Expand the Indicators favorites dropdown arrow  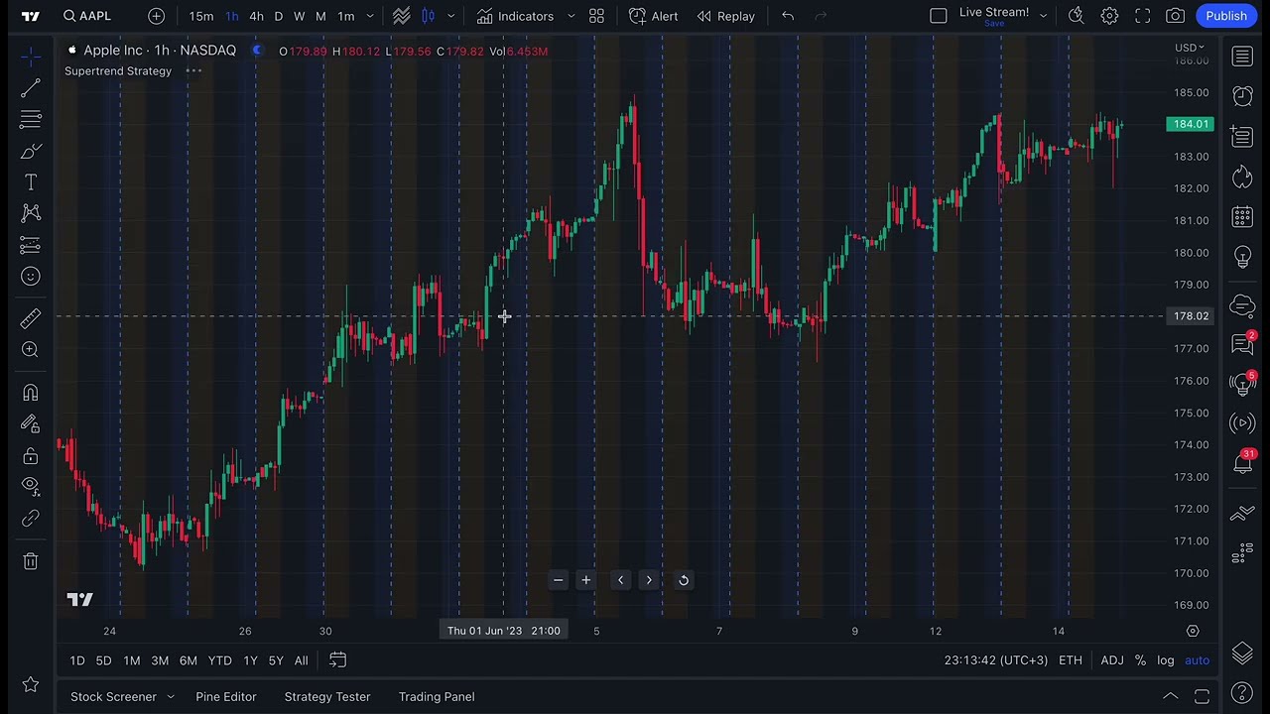[571, 16]
